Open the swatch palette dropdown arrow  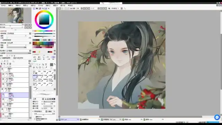click(55, 40)
